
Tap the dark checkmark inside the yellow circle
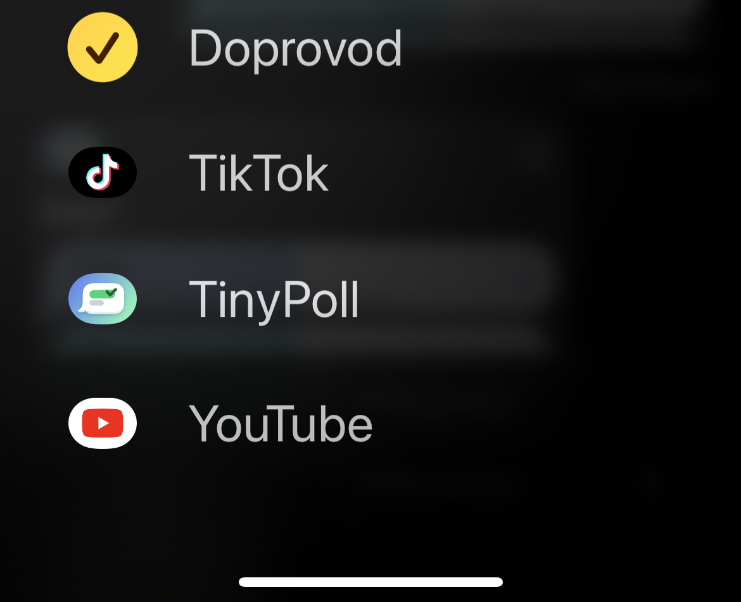pyautogui.click(x=102, y=47)
